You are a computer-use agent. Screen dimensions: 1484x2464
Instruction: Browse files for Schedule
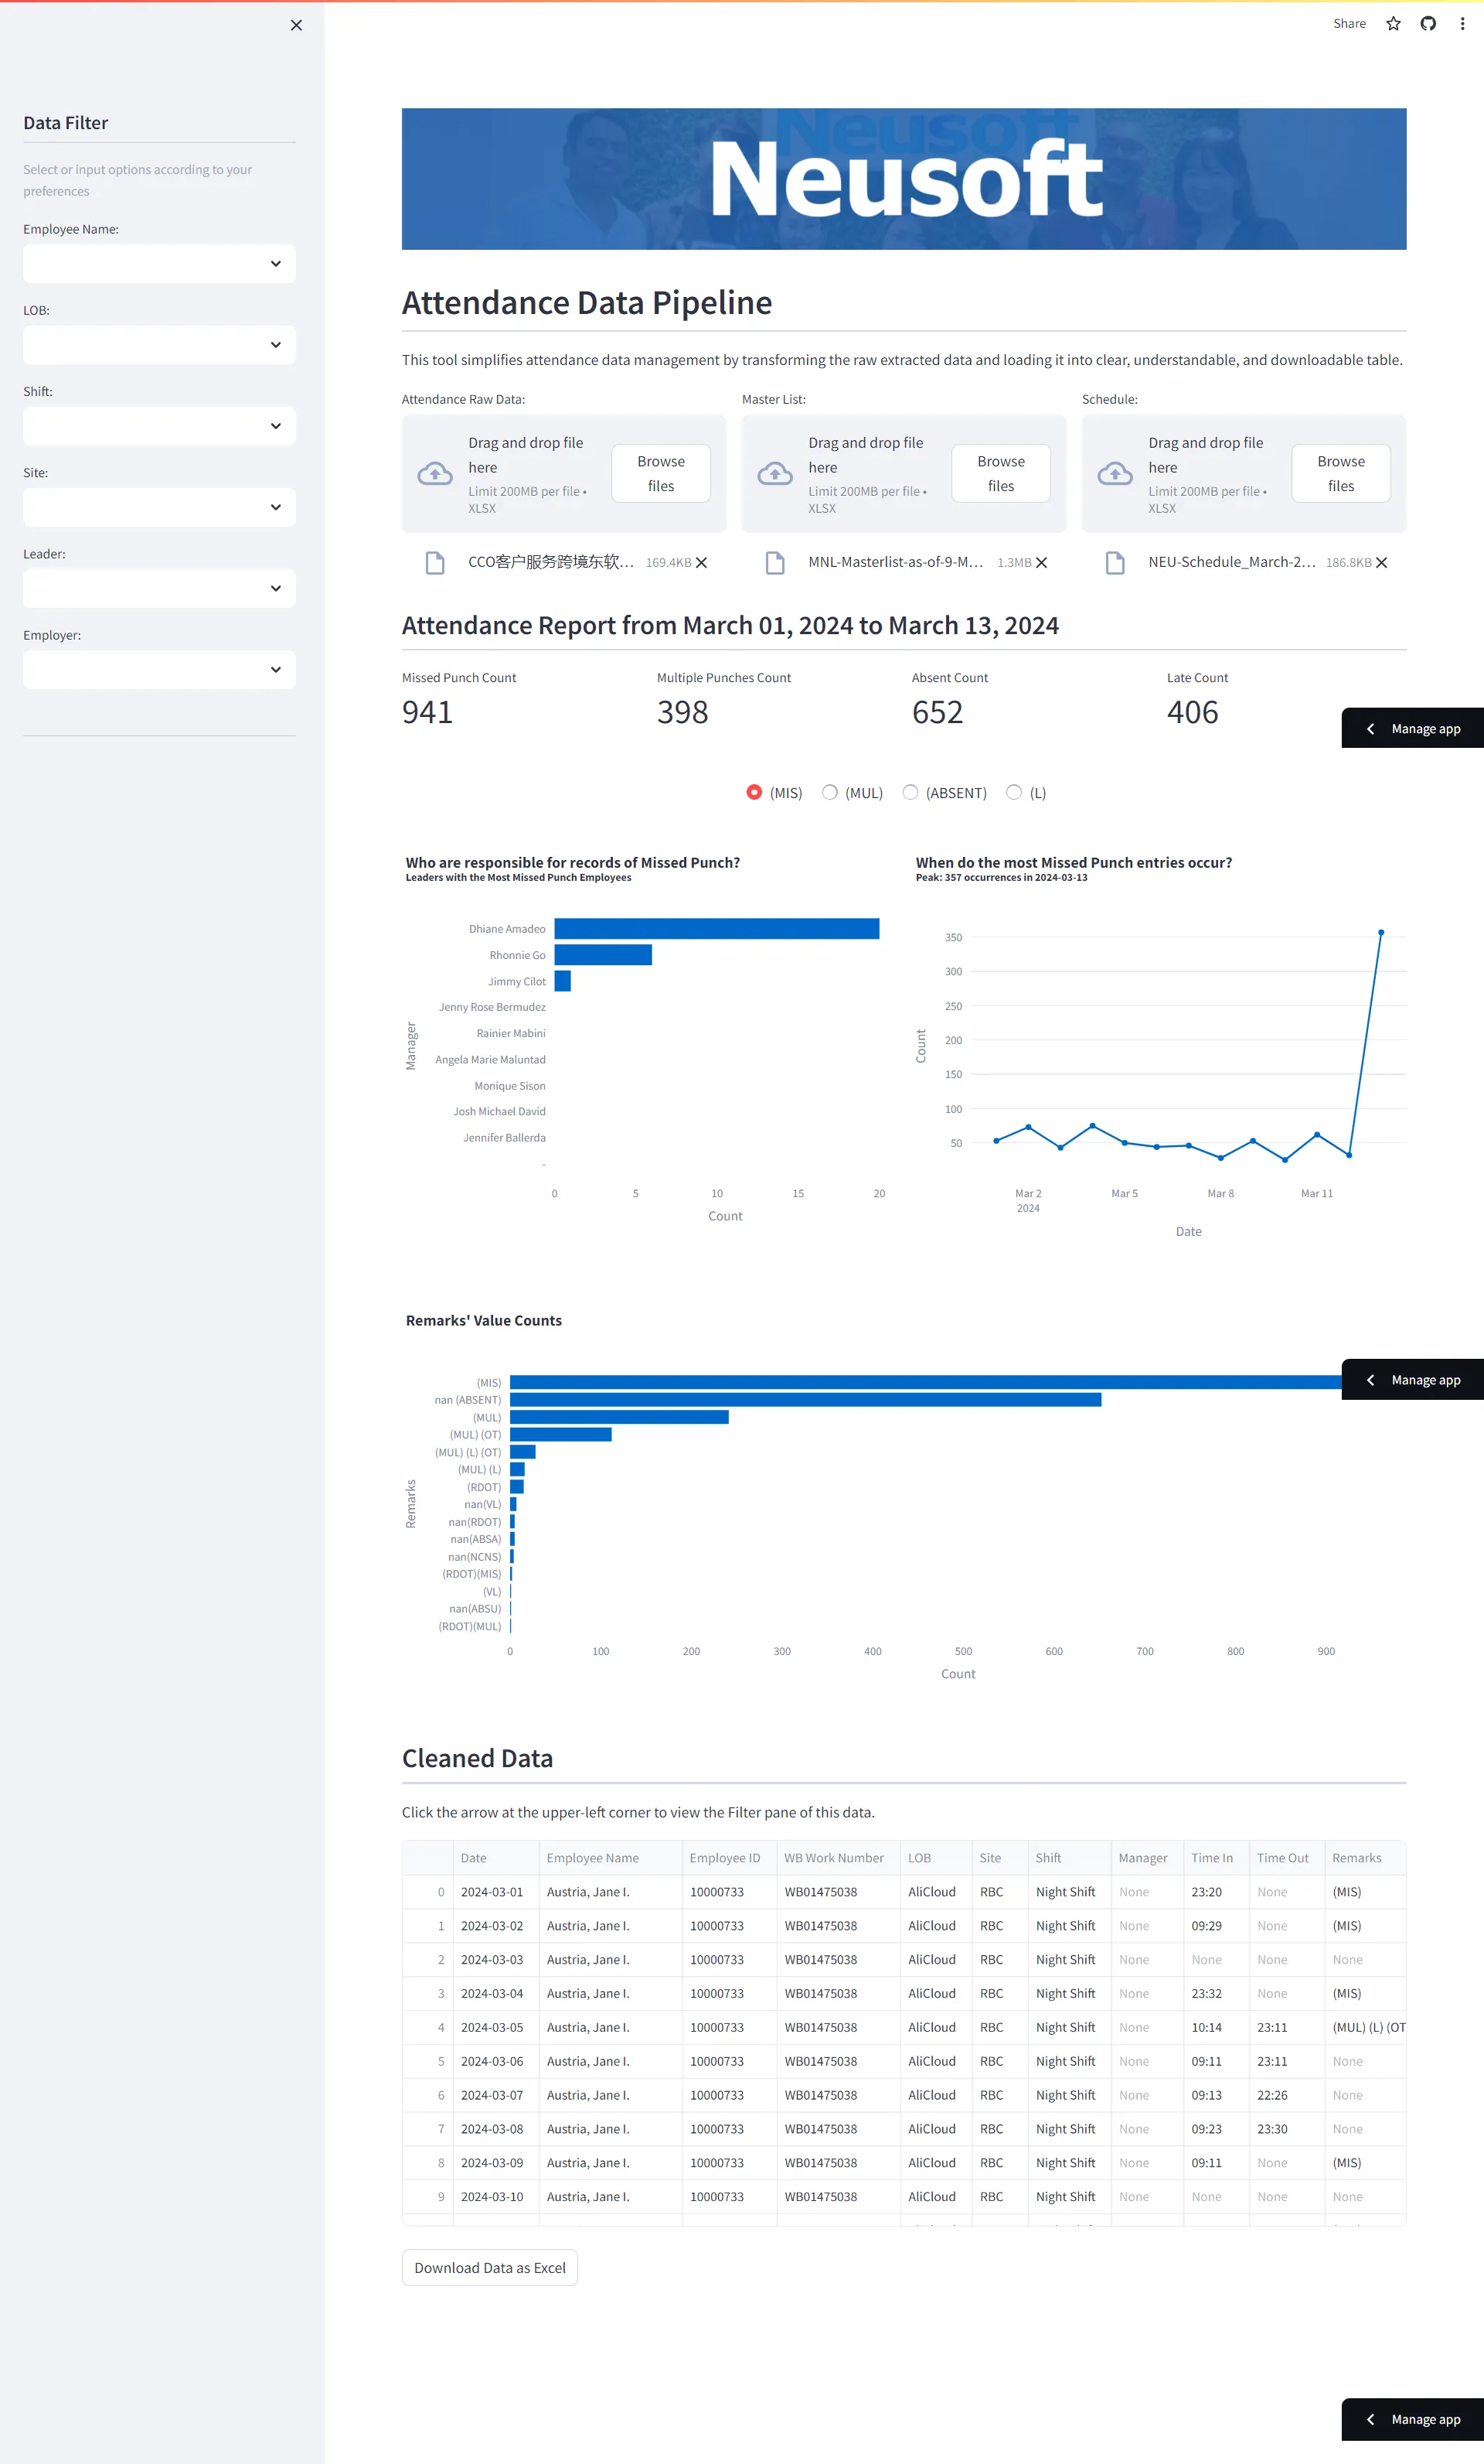point(1340,473)
